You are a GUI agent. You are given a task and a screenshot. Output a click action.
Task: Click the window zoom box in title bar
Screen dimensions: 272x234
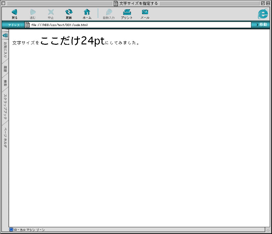263,3
